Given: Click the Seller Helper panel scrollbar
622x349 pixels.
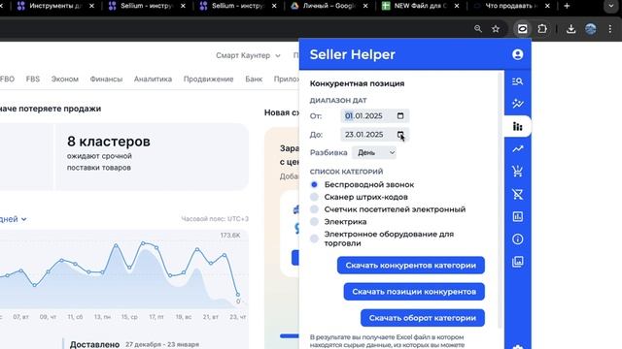Looking at the screenshot, I should (501, 200).
